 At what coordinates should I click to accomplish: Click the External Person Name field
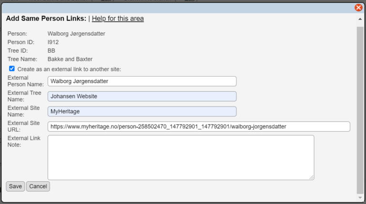[x=142, y=81]
